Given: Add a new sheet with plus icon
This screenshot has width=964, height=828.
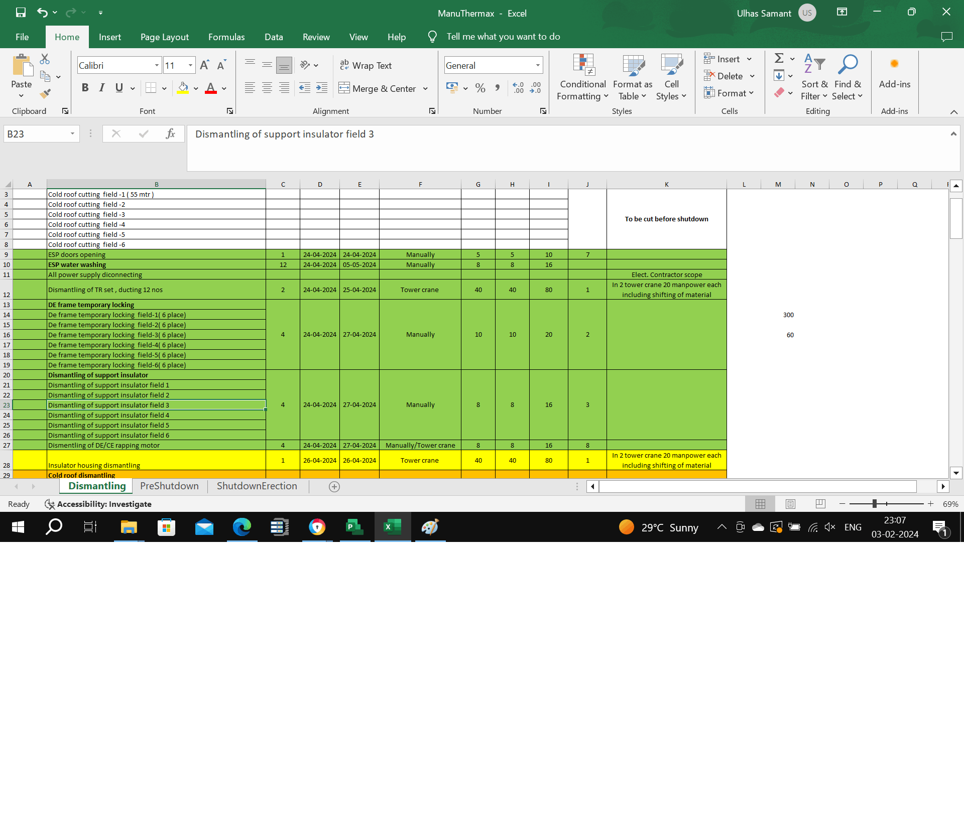Looking at the screenshot, I should (x=334, y=486).
